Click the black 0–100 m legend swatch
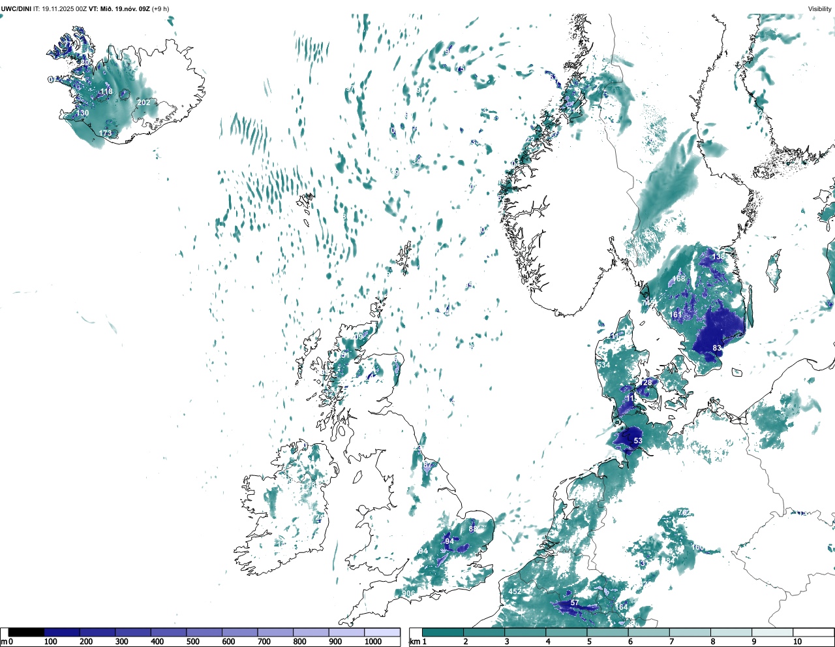The height and width of the screenshot is (647, 835). pos(27,633)
